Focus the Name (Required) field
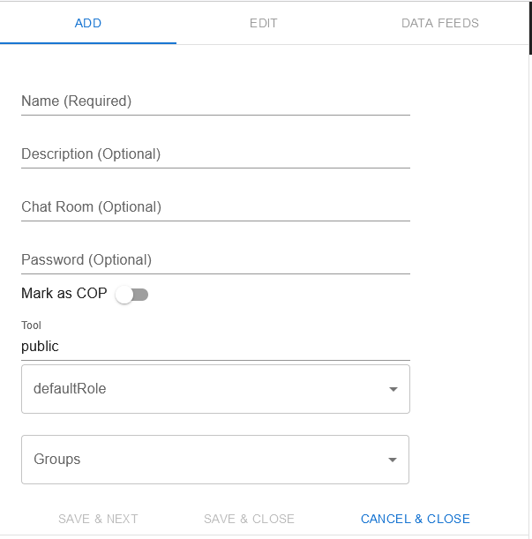The height and width of the screenshot is (539, 532). coord(215,101)
